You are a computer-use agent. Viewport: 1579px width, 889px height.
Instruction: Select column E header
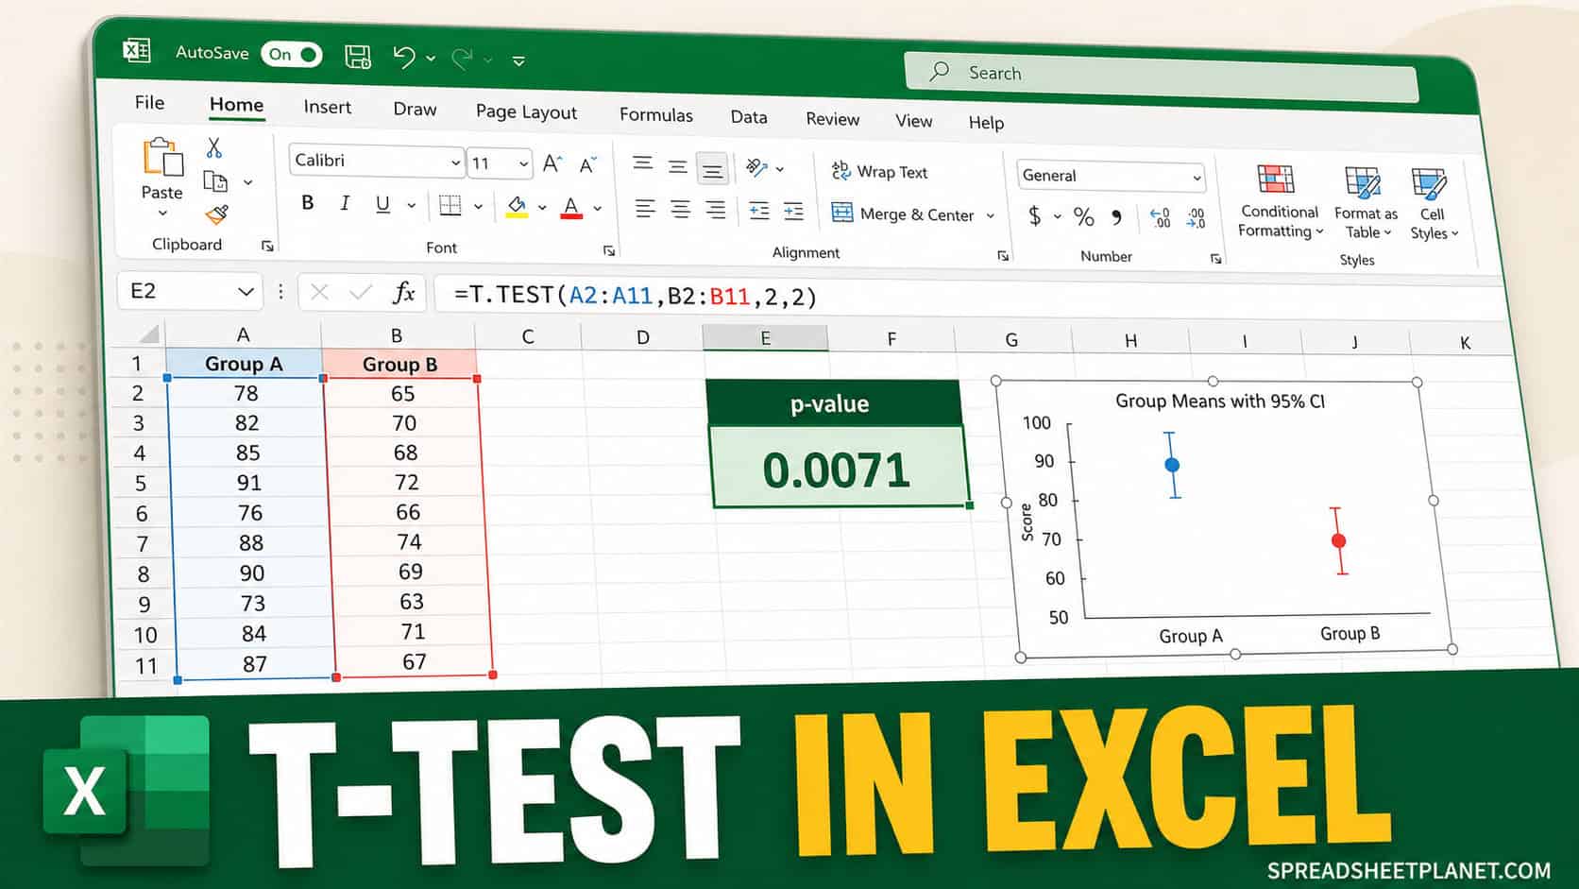765,338
